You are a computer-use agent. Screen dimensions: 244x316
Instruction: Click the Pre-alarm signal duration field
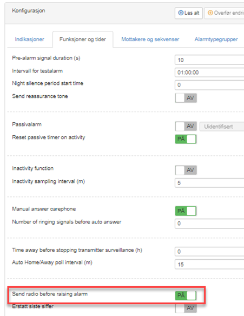click(209, 60)
